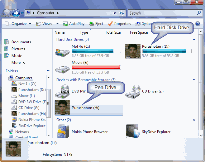Open the recent pages dropdown arrow

coord(22,13)
